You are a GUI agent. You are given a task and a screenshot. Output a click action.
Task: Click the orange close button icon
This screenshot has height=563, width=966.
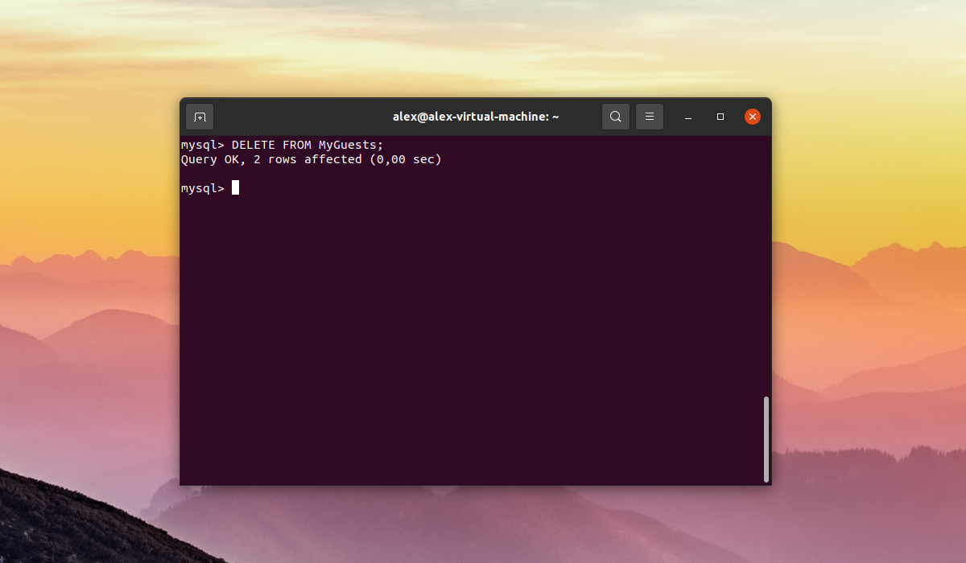pyautogui.click(x=752, y=116)
